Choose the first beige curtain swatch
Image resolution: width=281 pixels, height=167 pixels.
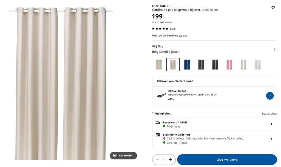159,65
